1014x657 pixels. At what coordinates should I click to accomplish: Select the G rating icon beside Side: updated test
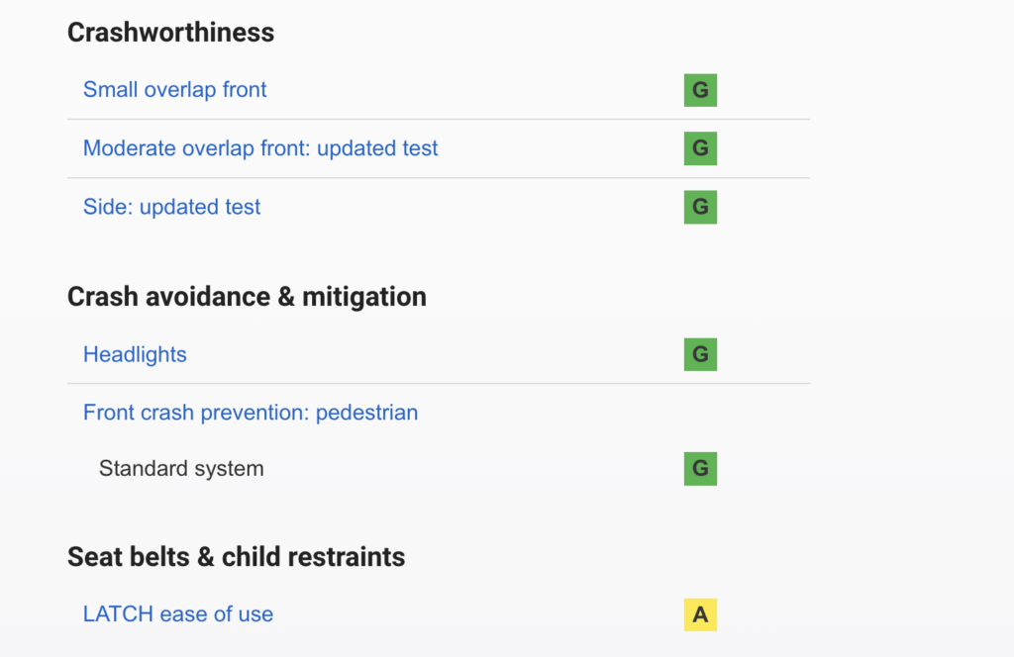(700, 207)
